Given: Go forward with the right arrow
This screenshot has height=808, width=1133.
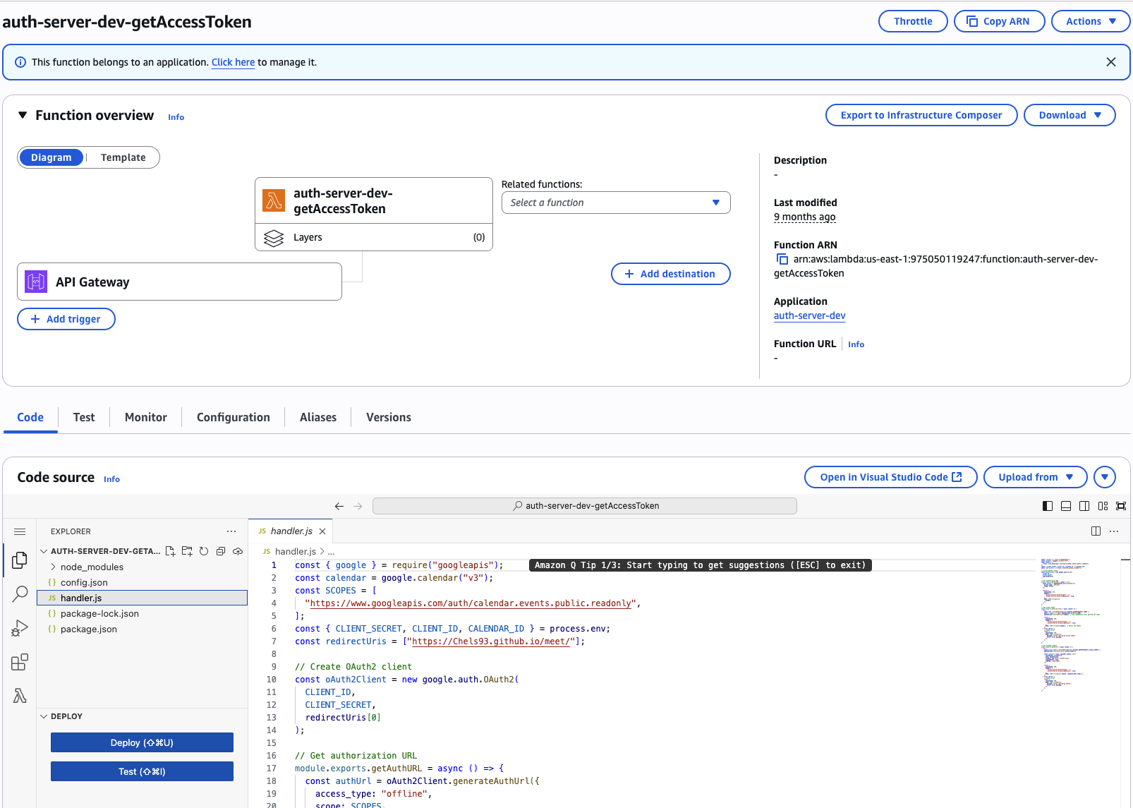Looking at the screenshot, I should pyautogui.click(x=358, y=506).
